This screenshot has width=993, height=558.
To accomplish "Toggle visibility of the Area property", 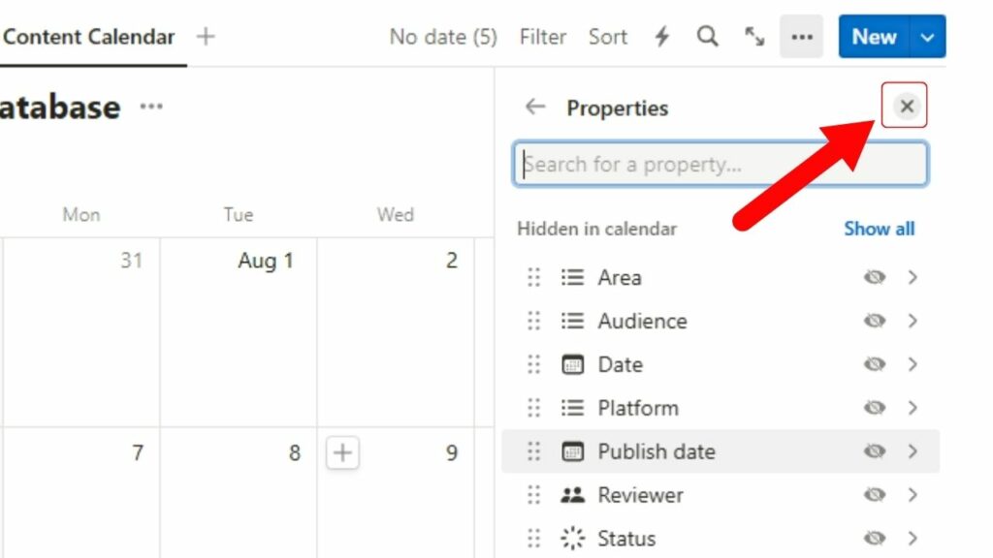I will point(875,277).
